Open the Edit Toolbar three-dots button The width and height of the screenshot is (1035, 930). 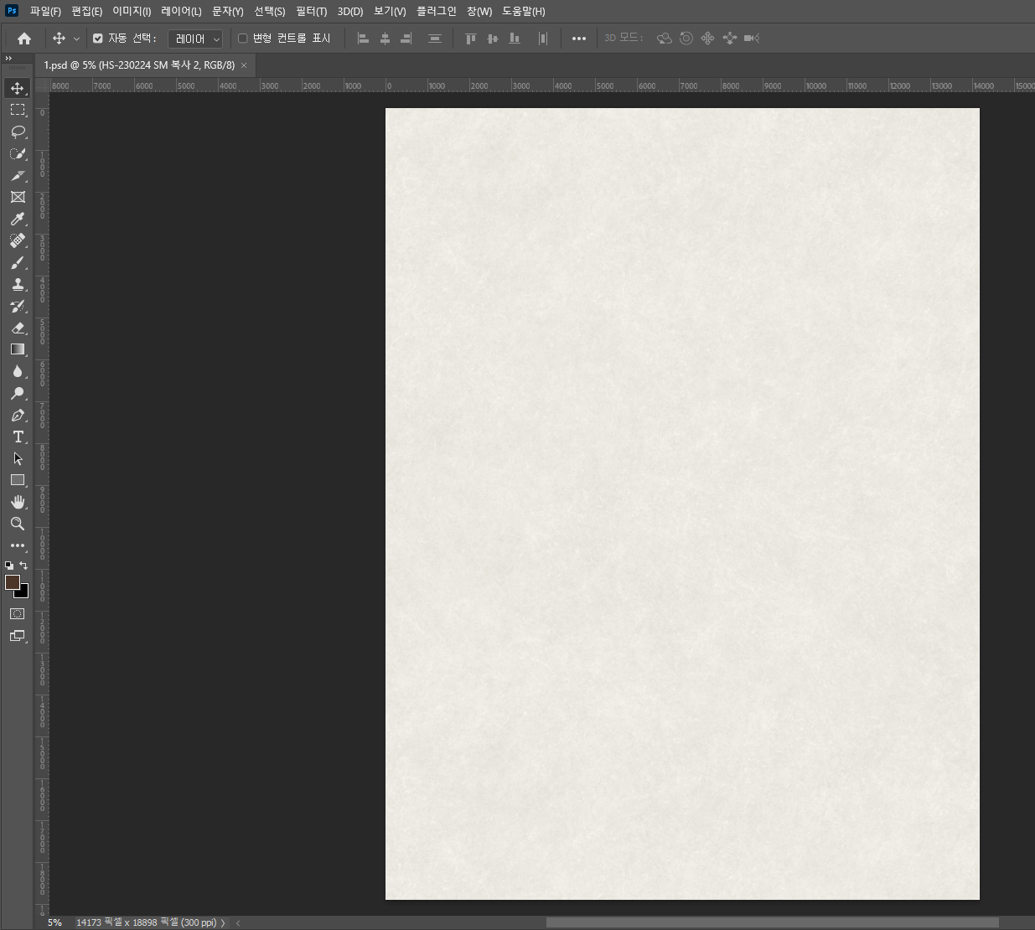pos(18,545)
